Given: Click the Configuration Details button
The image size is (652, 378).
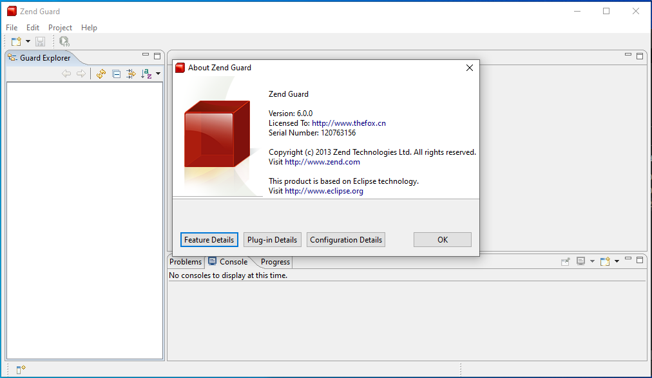Looking at the screenshot, I should pyautogui.click(x=346, y=240).
